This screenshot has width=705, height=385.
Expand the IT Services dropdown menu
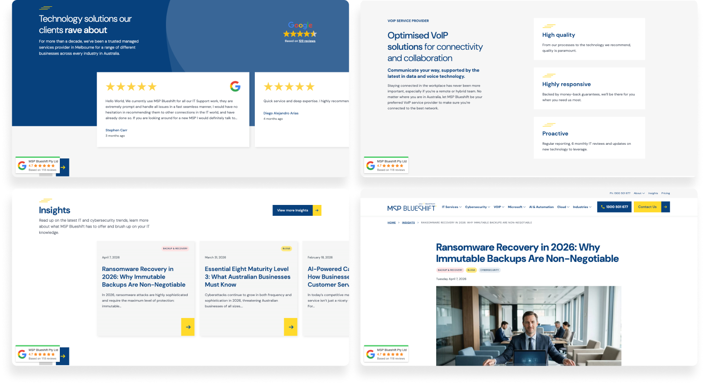452,207
